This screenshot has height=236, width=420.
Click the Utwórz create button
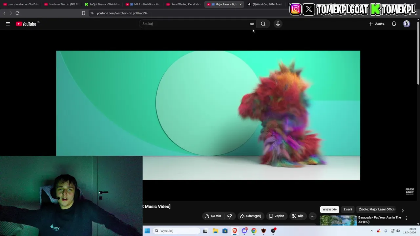click(x=376, y=24)
